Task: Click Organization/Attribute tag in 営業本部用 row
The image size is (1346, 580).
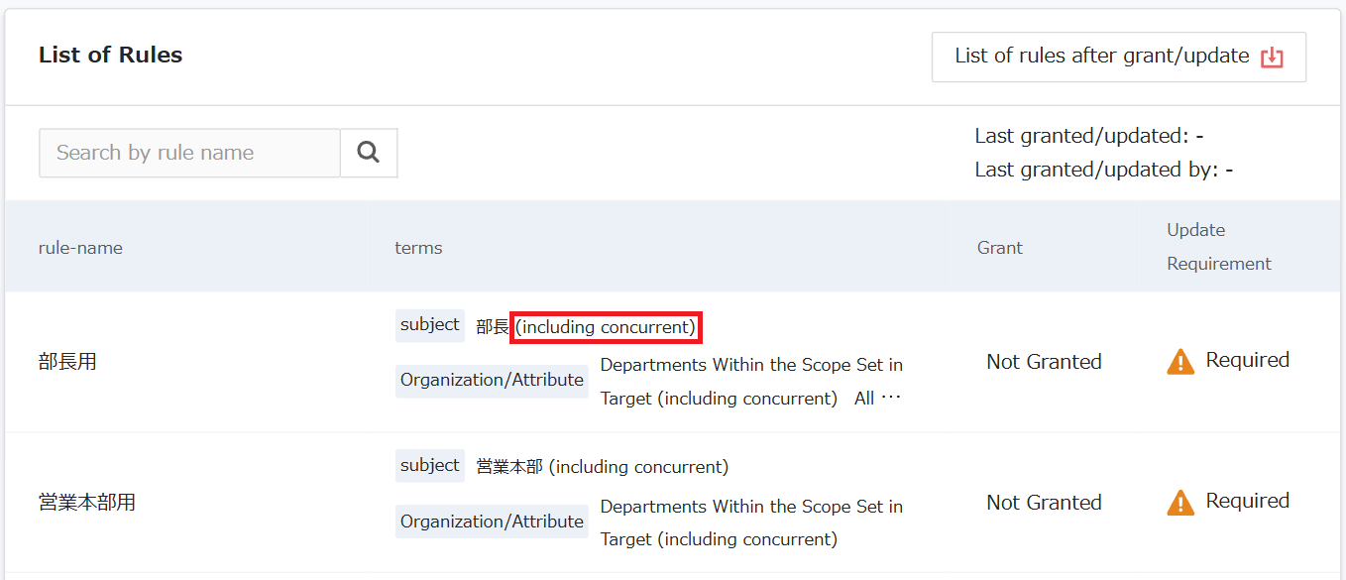Action: (x=491, y=522)
